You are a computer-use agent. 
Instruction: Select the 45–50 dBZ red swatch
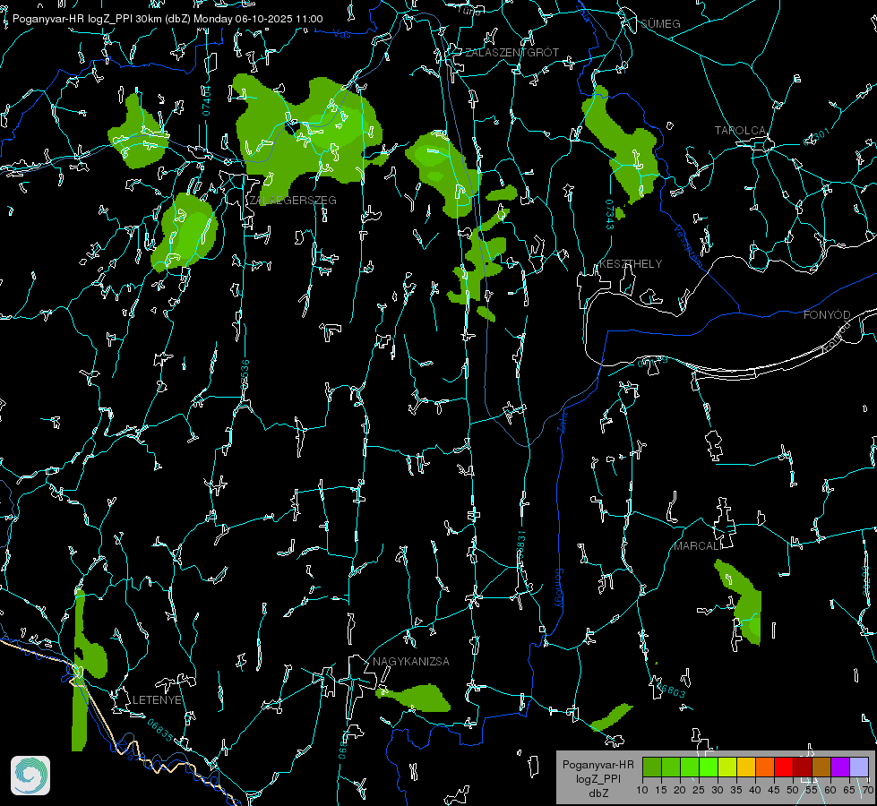[x=784, y=767]
